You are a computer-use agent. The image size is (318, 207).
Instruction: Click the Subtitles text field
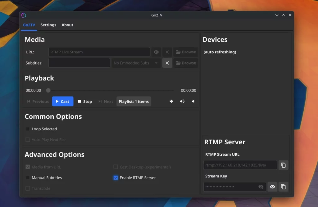79,63
